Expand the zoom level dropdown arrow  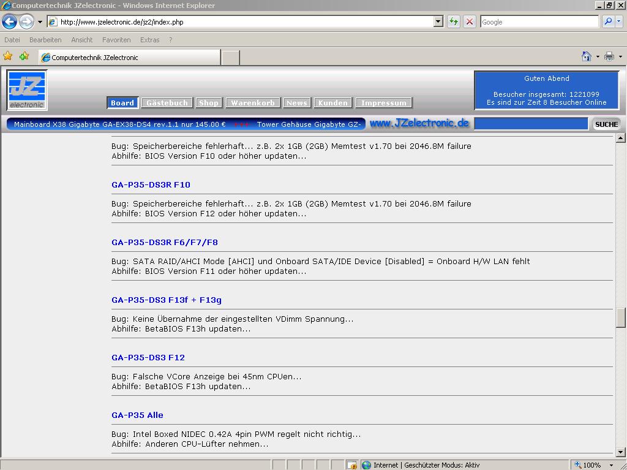(612, 465)
